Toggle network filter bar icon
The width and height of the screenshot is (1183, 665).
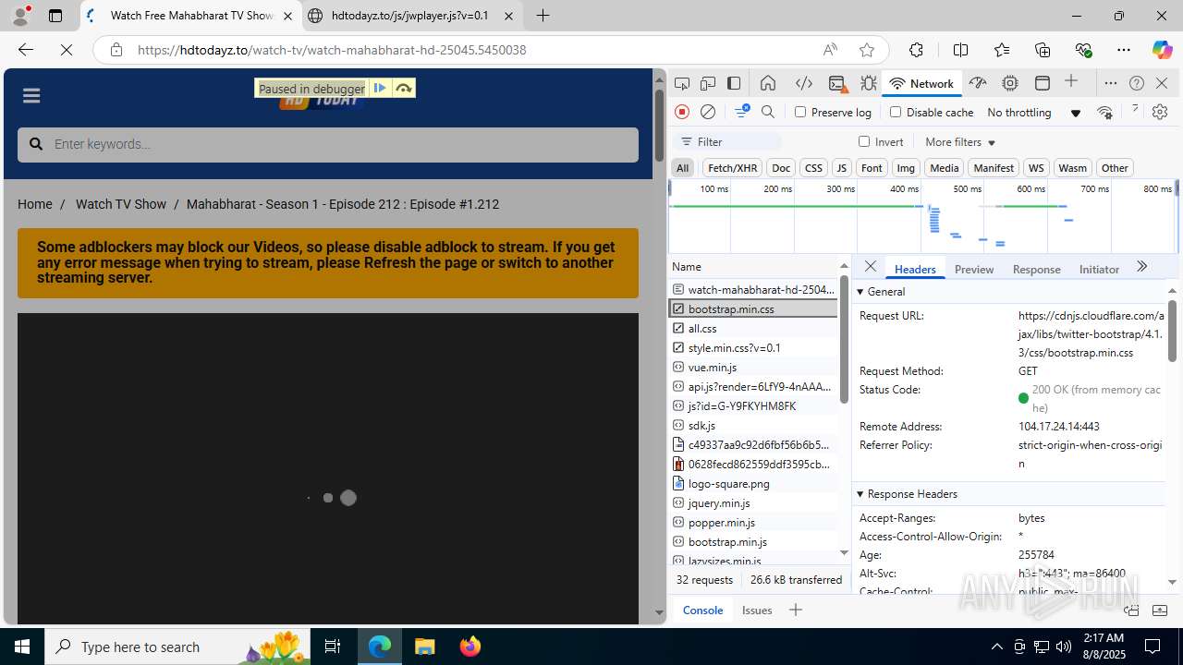(741, 112)
